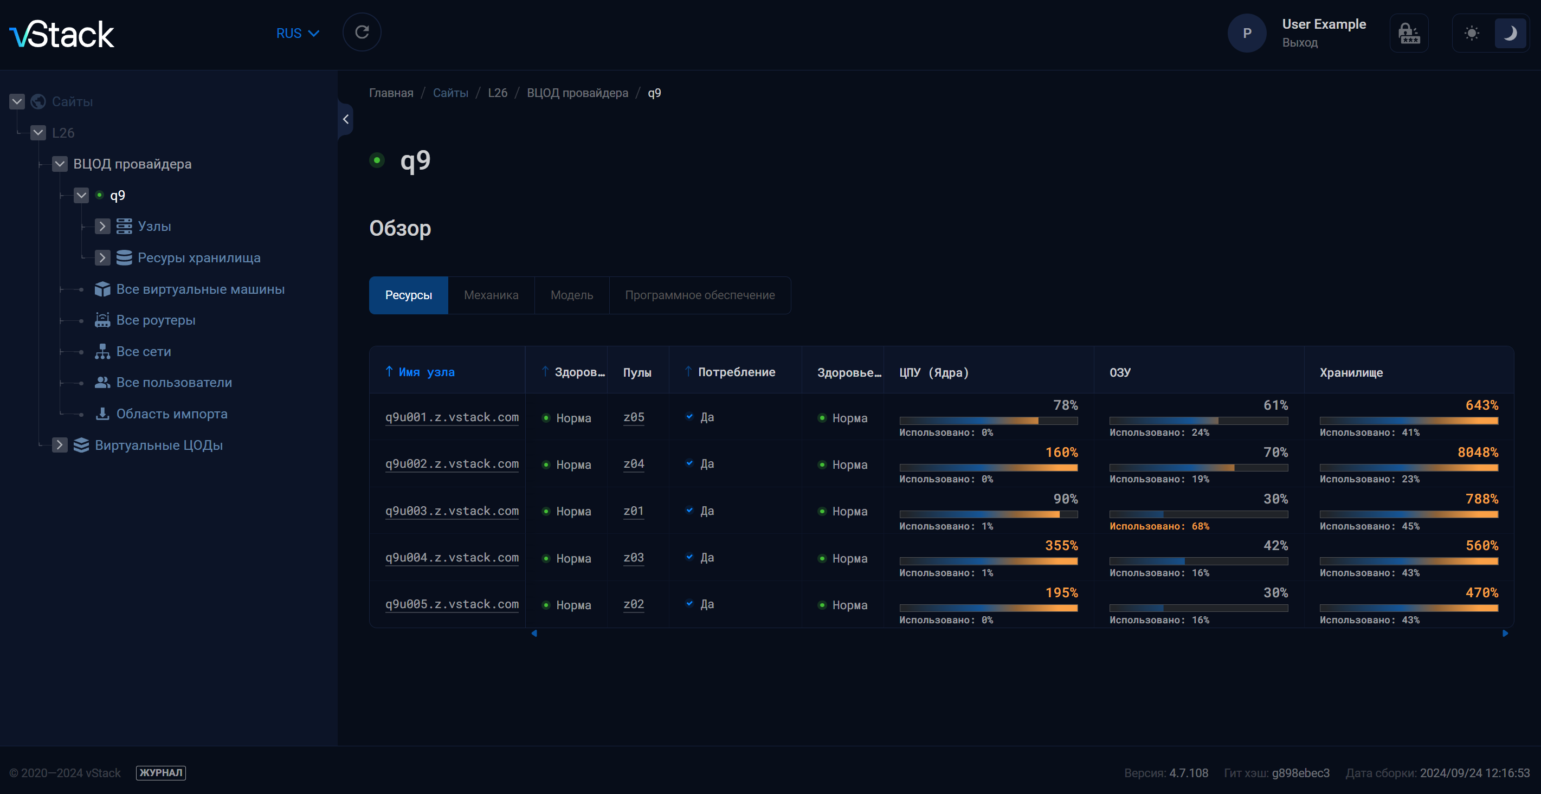The image size is (1541, 794).
Task: Open pool z01 link
Action: click(x=634, y=511)
